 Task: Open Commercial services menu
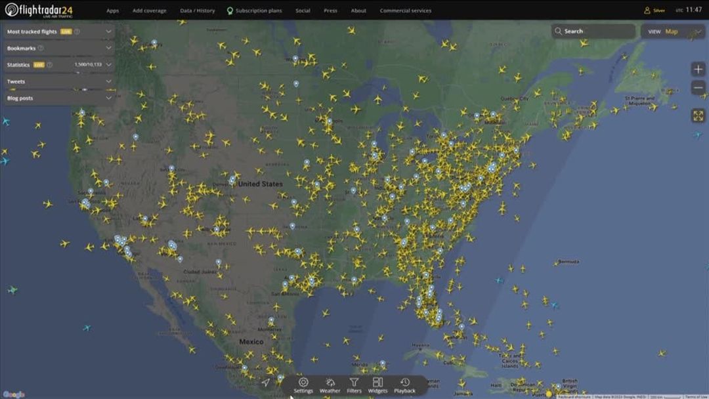(405, 10)
